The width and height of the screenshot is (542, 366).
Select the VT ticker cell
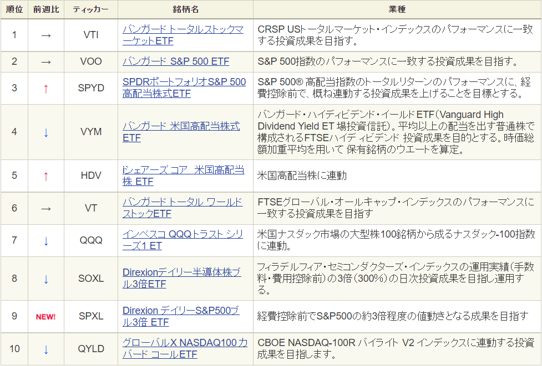(91, 208)
